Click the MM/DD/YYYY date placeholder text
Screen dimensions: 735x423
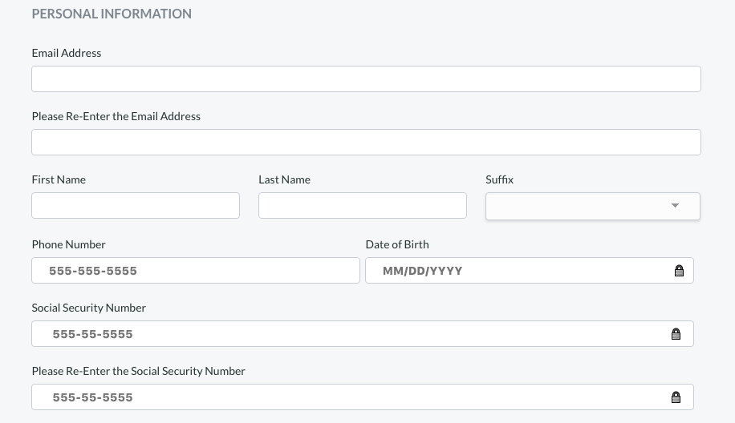tap(423, 271)
